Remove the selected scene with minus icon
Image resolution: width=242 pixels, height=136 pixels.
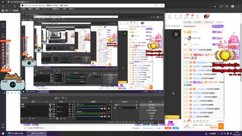tap(26, 118)
